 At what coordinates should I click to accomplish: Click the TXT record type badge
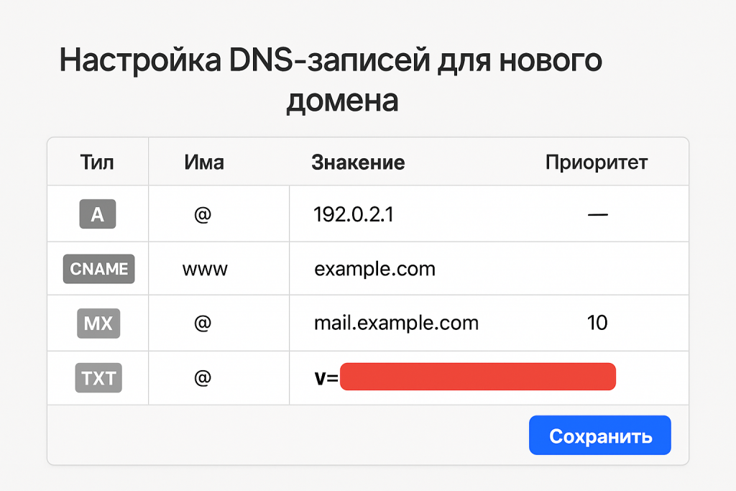(x=98, y=377)
